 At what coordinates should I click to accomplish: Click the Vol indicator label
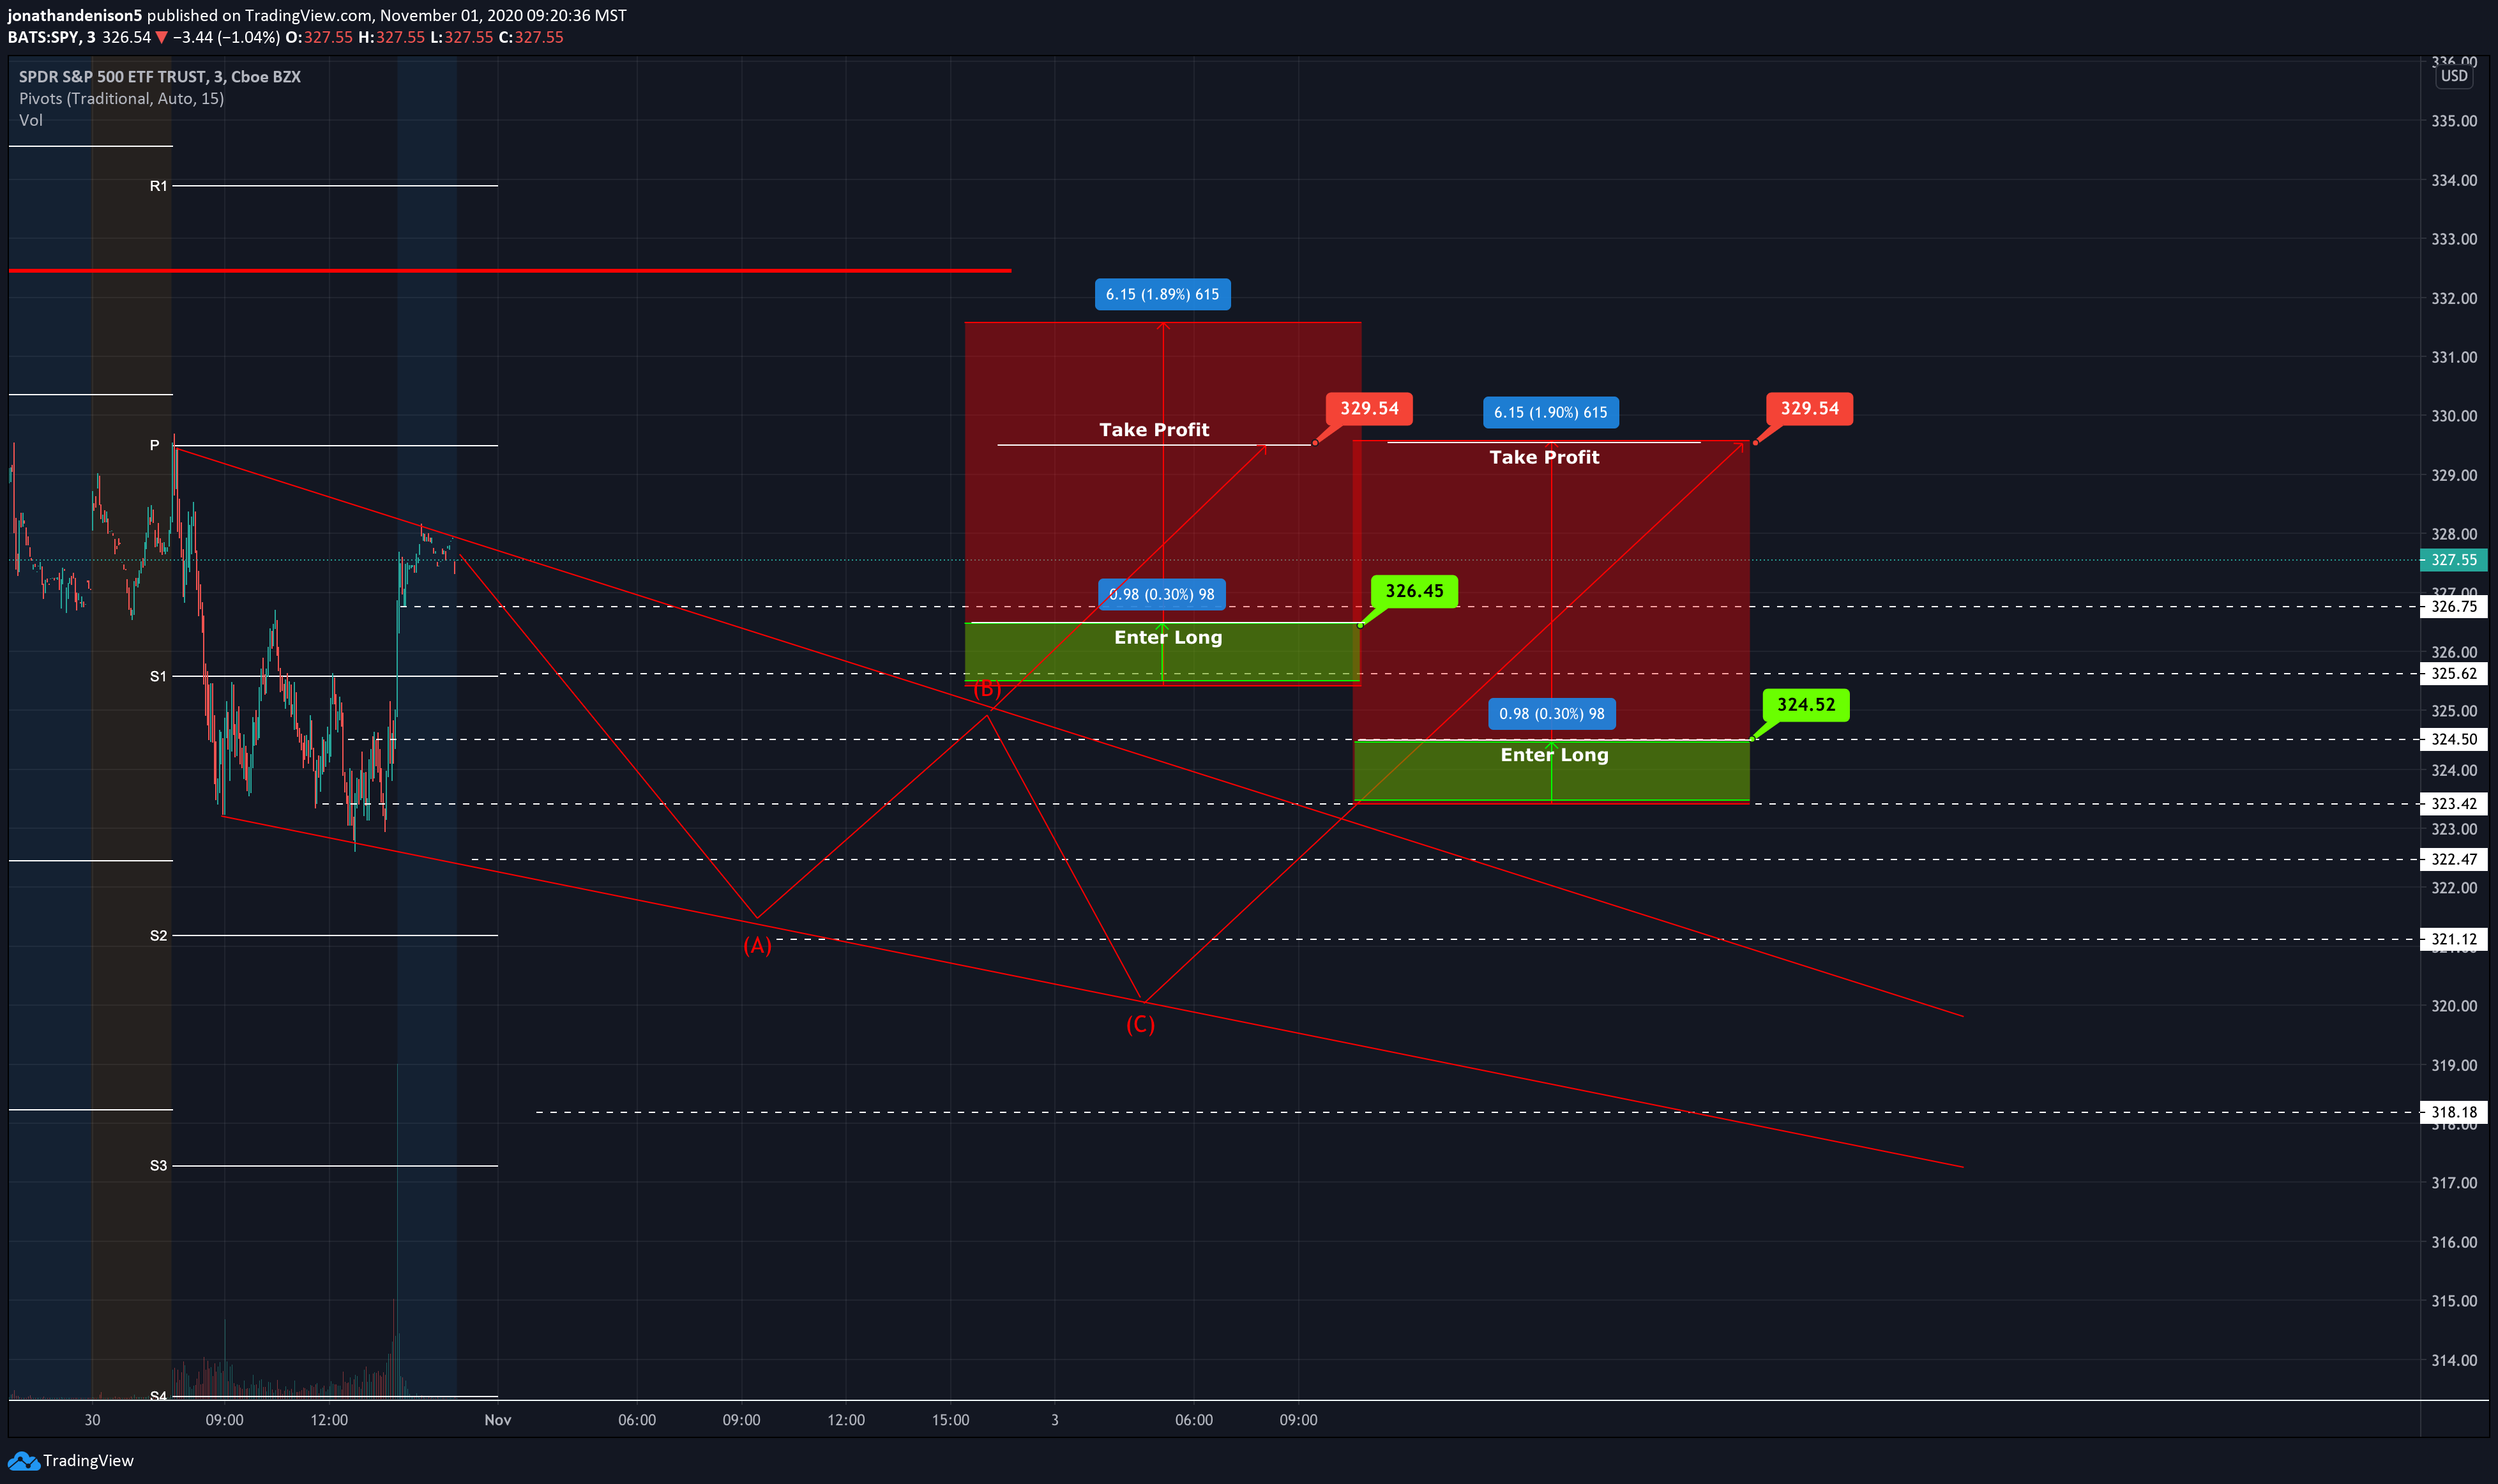[30, 120]
